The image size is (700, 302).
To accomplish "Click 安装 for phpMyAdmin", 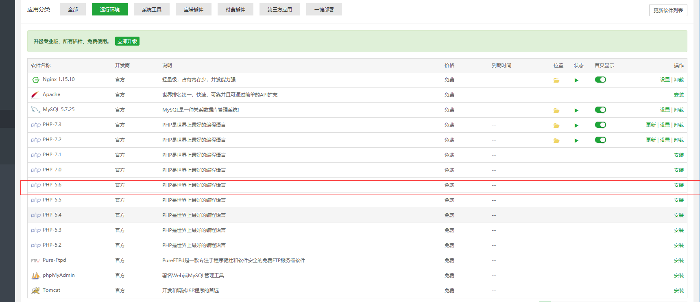I will tap(679, 276).
